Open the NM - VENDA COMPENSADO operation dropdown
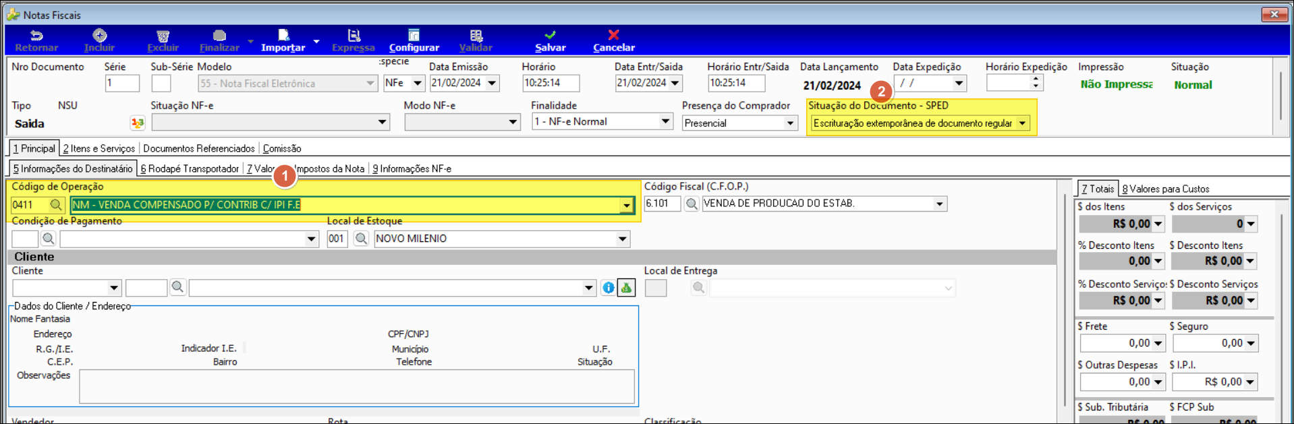The height and width of the screenshot is (424, 1294). pos(627,205)
